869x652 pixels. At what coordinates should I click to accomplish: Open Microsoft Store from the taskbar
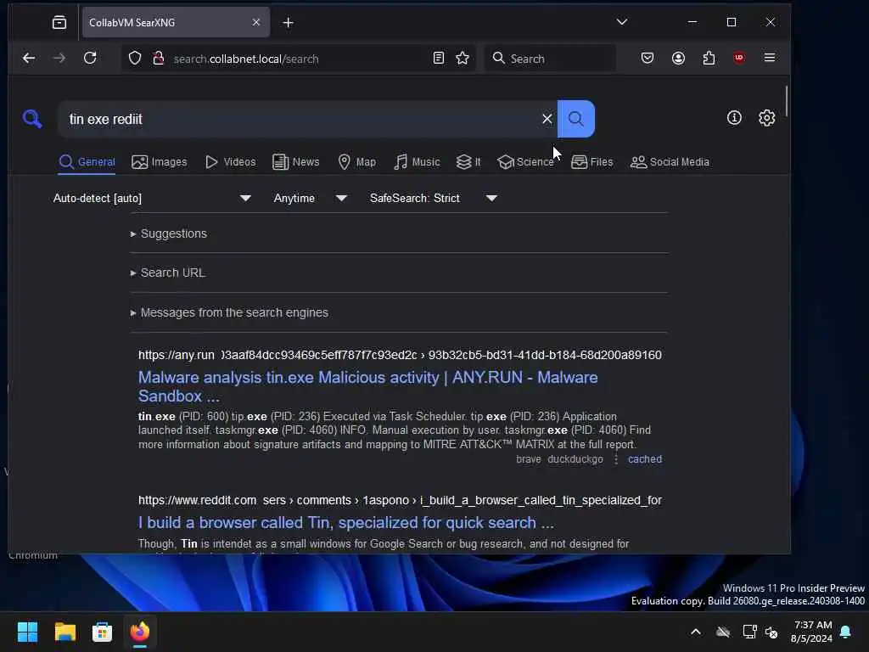click(102, 632)
